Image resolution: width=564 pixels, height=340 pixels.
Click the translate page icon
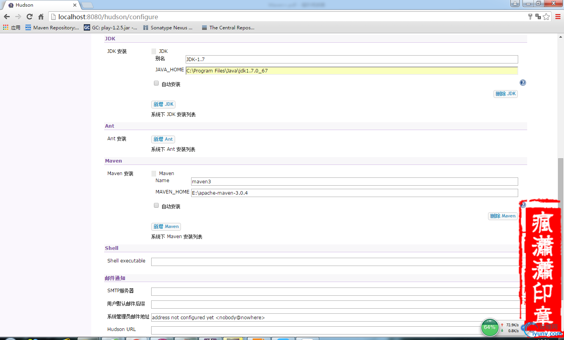[x=538, y=16]
